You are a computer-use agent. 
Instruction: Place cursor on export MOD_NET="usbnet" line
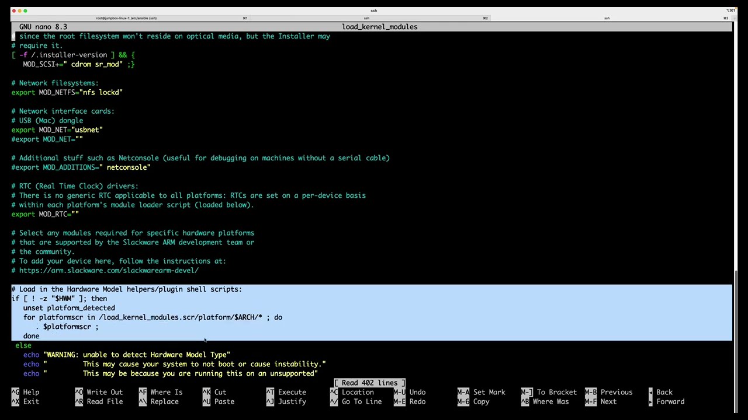57,129
